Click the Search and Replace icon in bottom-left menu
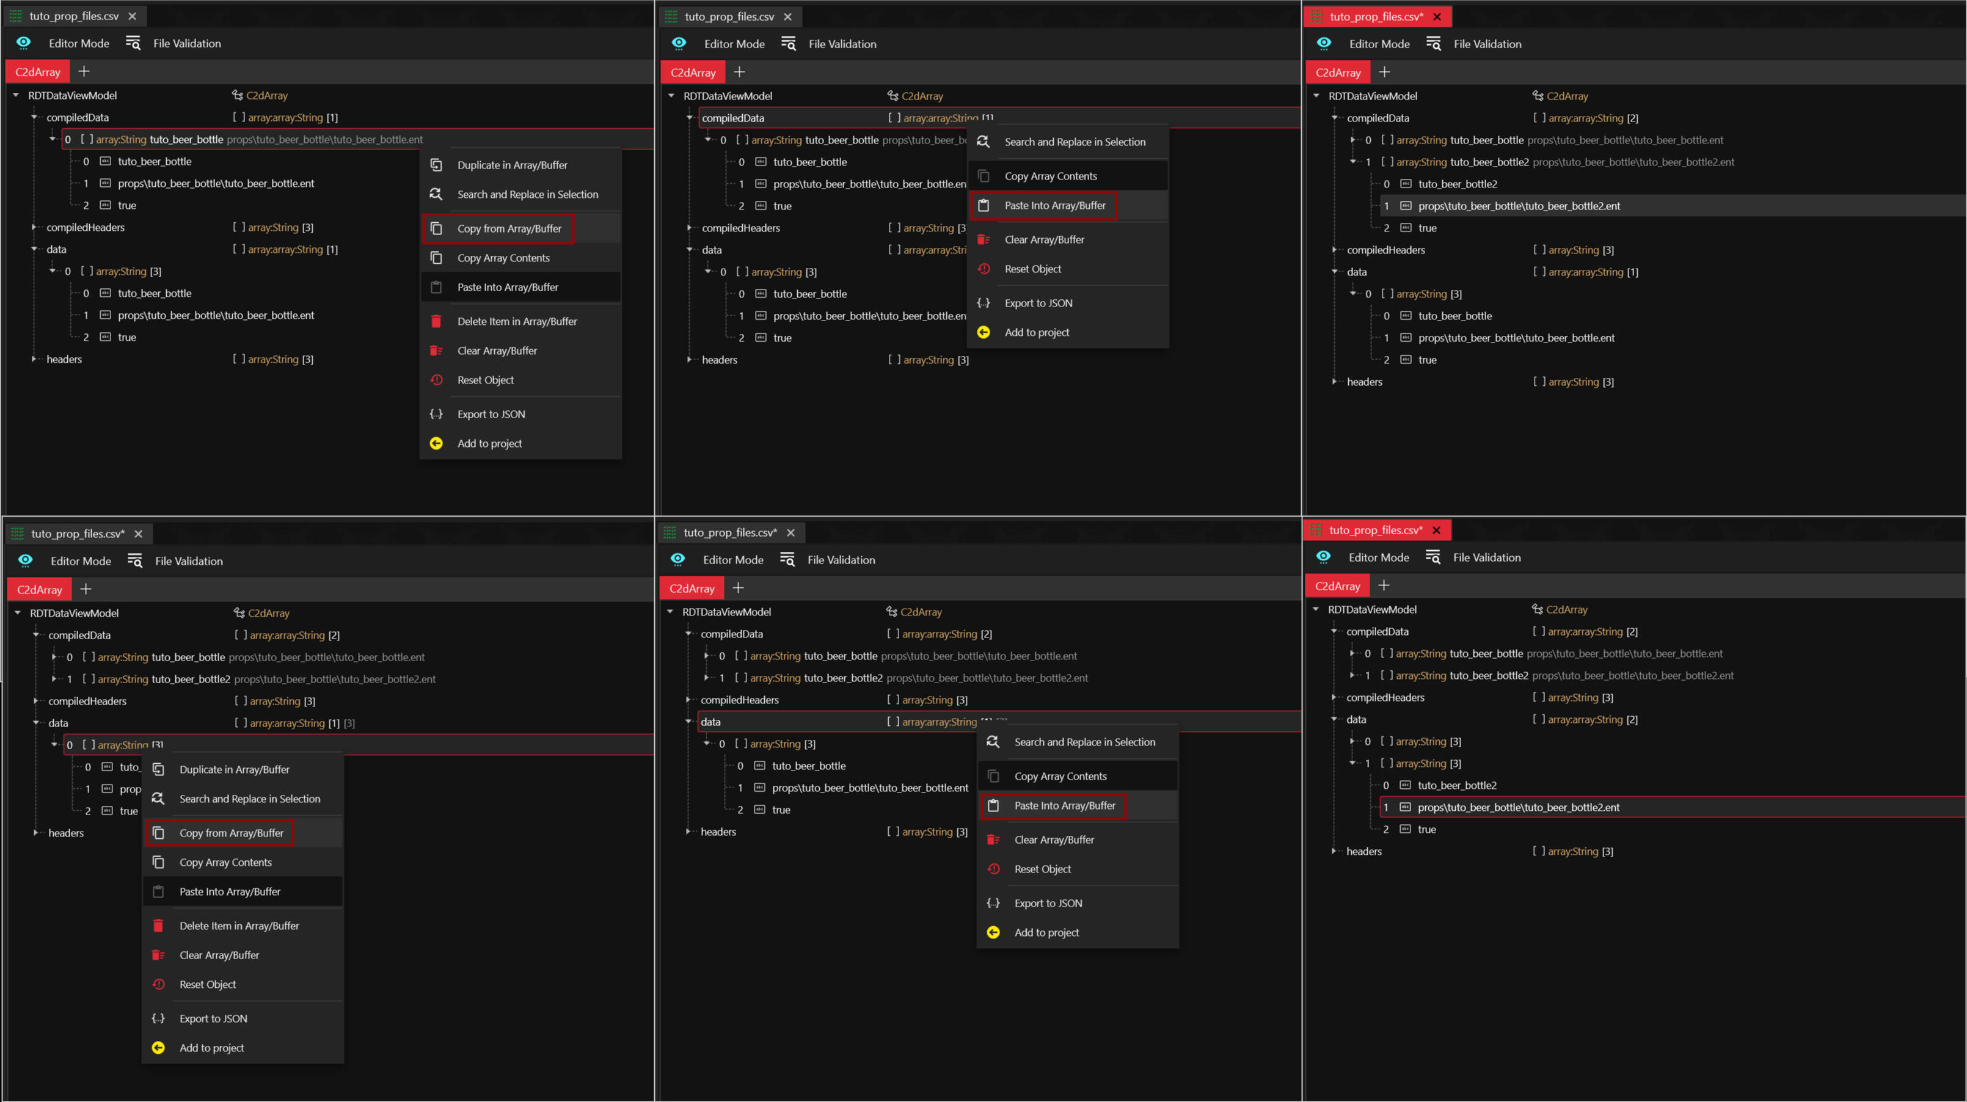 [158, 799]
